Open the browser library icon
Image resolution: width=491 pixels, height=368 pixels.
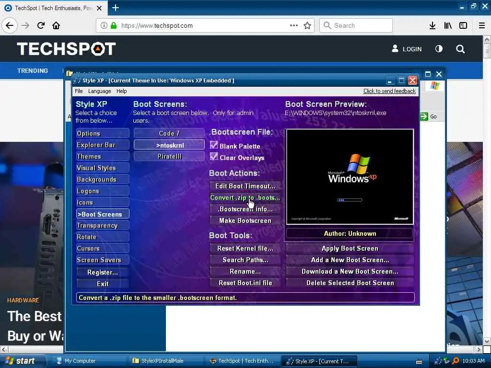(448, 25)
